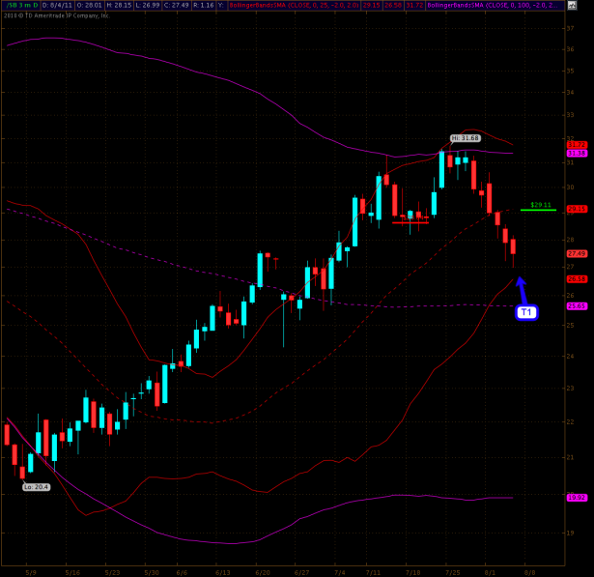Click the blue arrow pointing at last candle
This screenshot has width=594, height=577.
pos(522,289)
